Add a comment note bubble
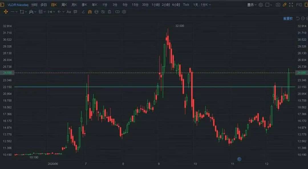This screenshot has height=169, width=308. coord(75,12)
